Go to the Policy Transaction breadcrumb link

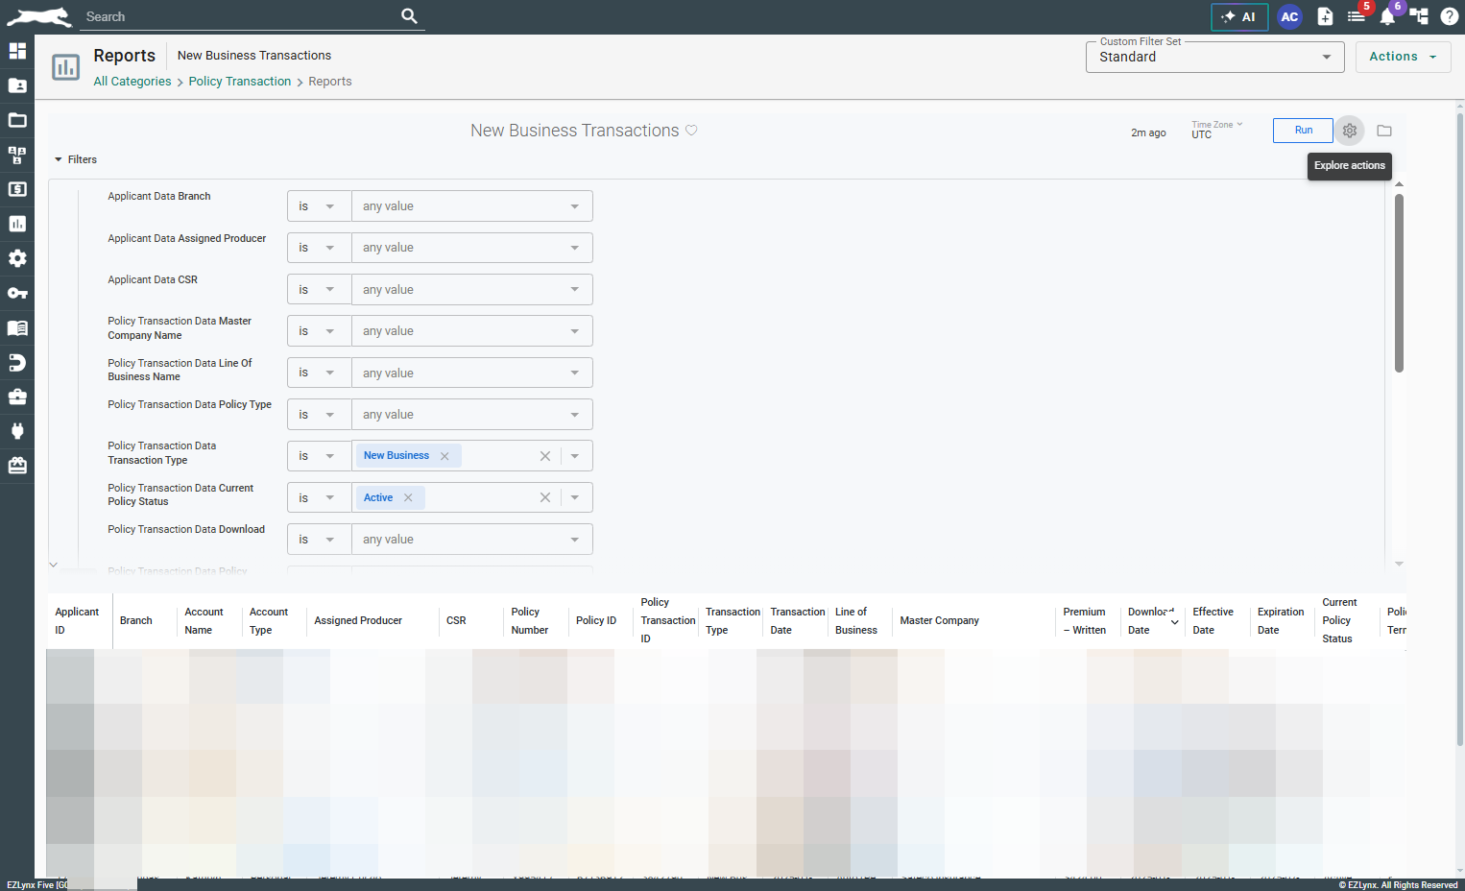click(x=240, y=82)
